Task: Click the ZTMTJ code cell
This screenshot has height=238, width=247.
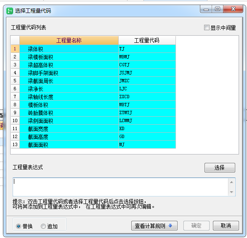Action: pyautogui.click(x=147, y=112)
